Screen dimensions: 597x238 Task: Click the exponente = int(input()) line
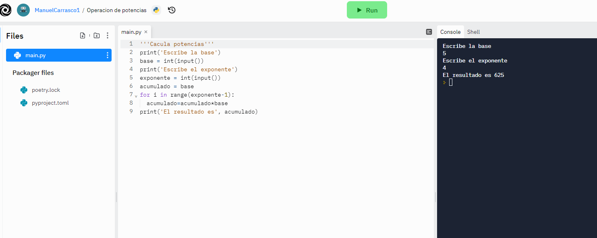[x=180, y=78]
